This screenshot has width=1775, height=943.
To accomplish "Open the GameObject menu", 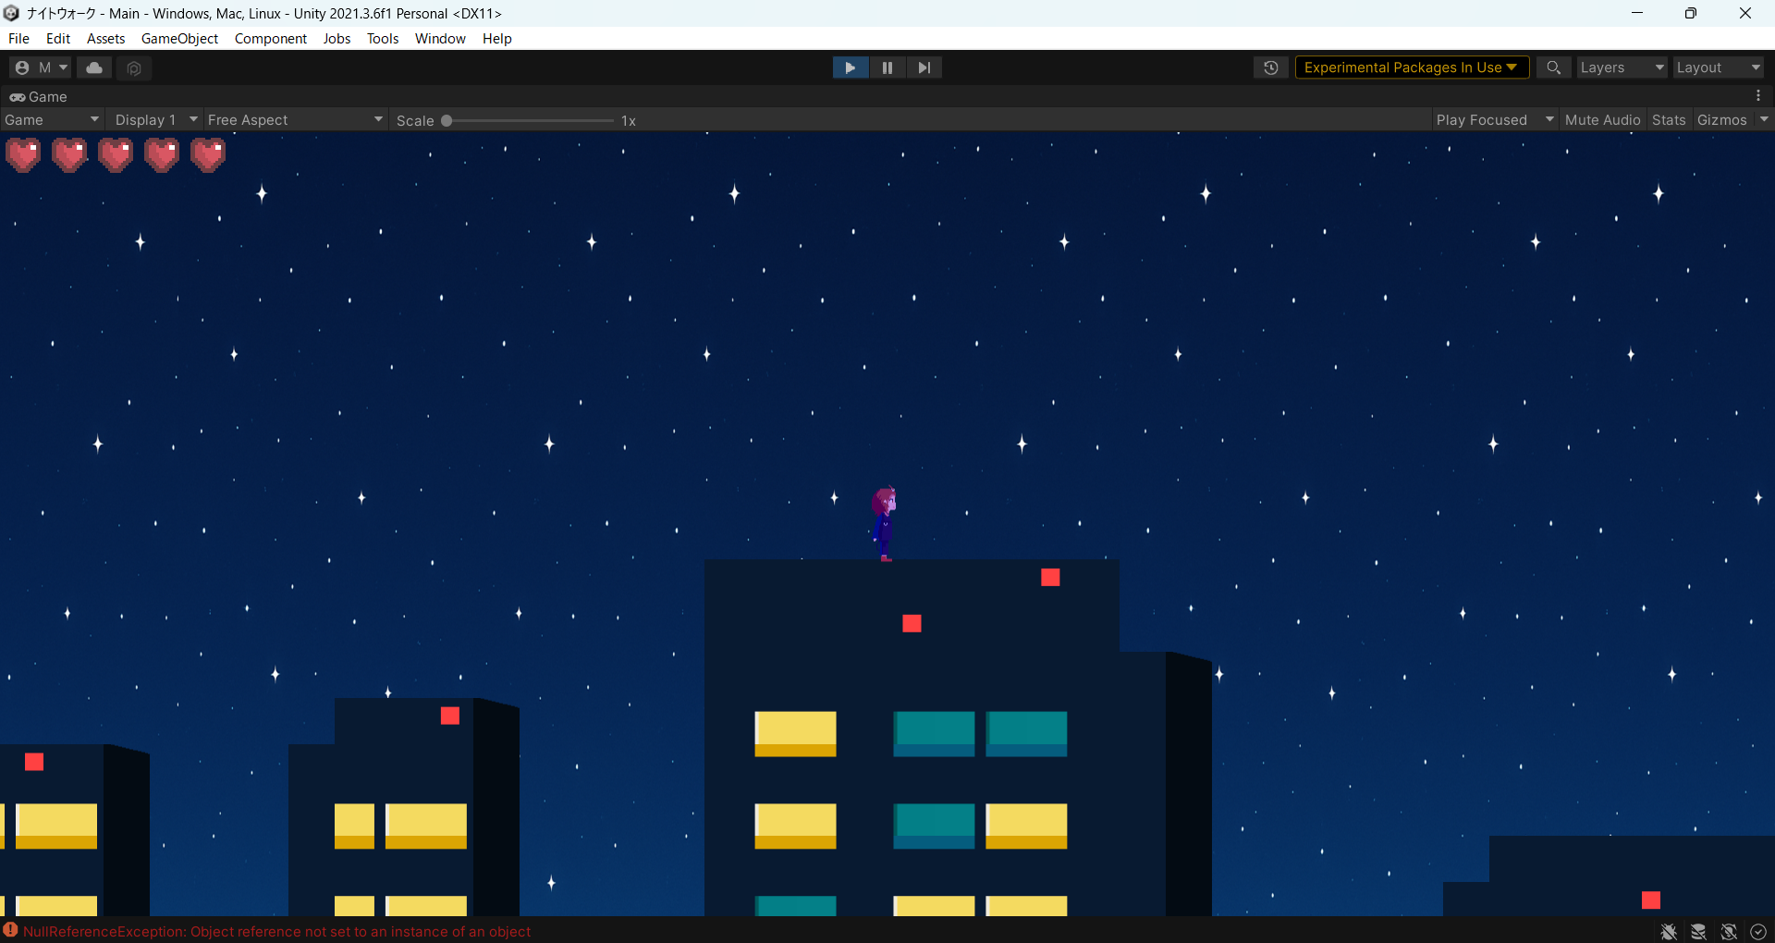I will point(179,39).
